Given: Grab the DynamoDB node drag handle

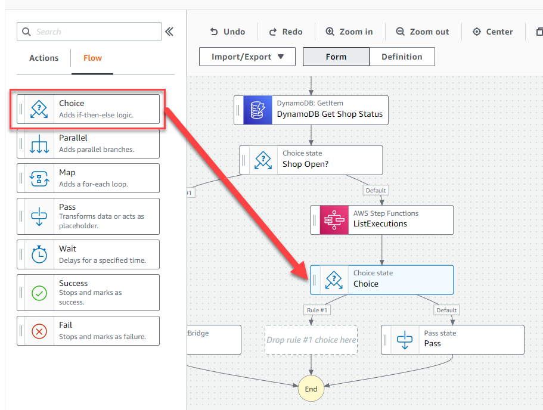Looking at the screenshot, I should pyautogui.click(x=238, y=110).
